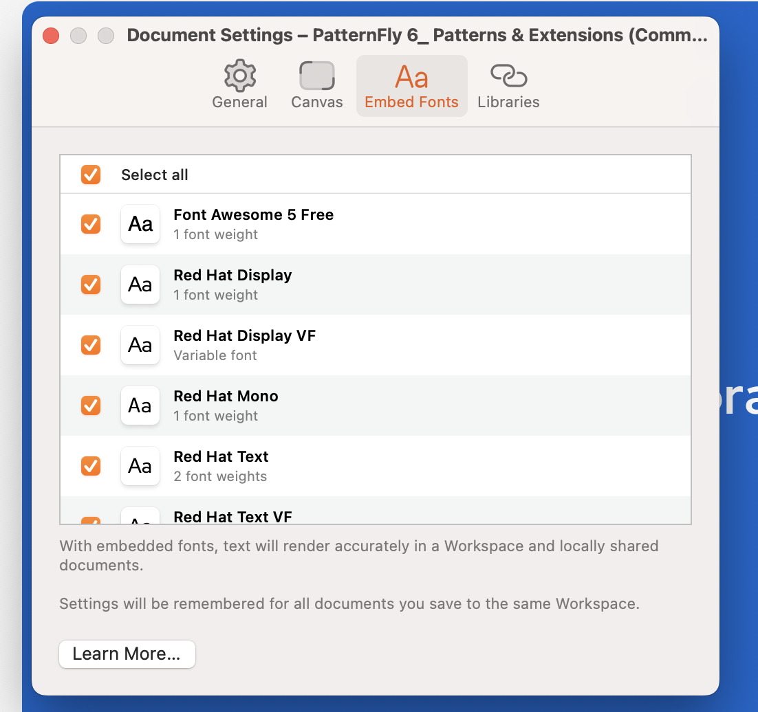Click the Red Hat Display VF preview icon
758x712 pixels.
point(140,345)
